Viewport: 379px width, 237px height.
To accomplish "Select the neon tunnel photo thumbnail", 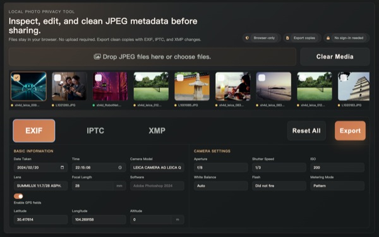I will (x=28, y=87).
